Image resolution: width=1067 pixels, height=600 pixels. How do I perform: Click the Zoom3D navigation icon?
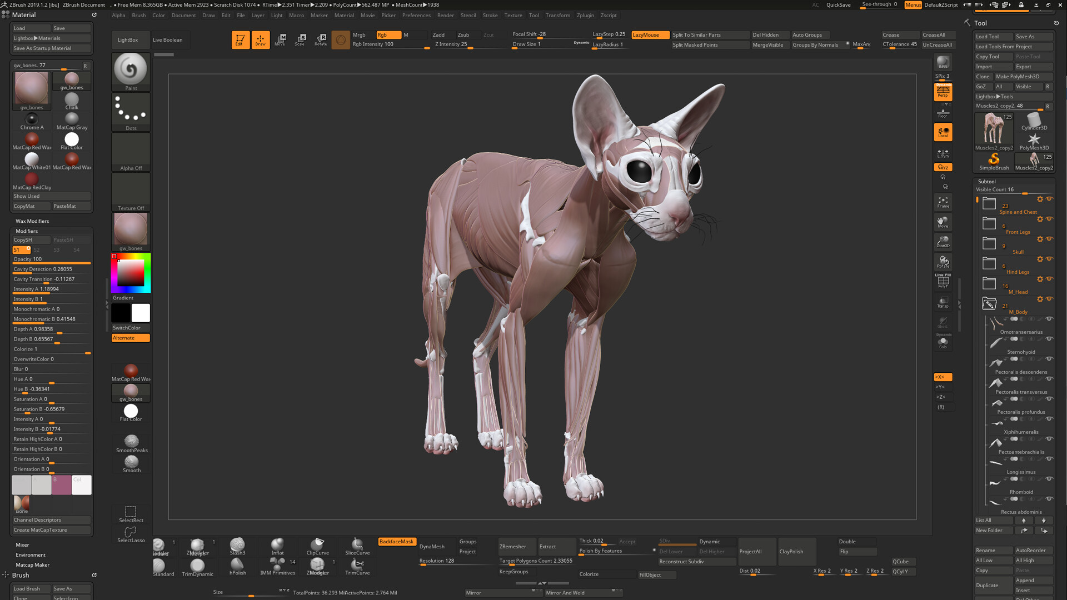[x=943, y=242]
